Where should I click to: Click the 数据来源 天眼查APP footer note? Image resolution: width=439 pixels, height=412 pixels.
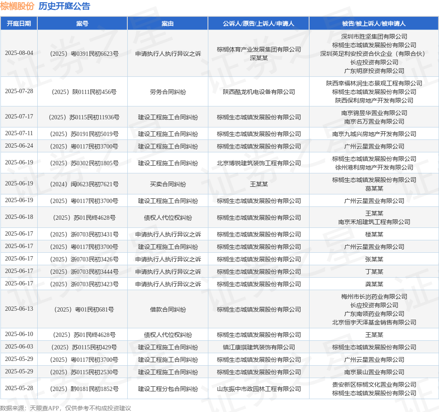(66, 408)
